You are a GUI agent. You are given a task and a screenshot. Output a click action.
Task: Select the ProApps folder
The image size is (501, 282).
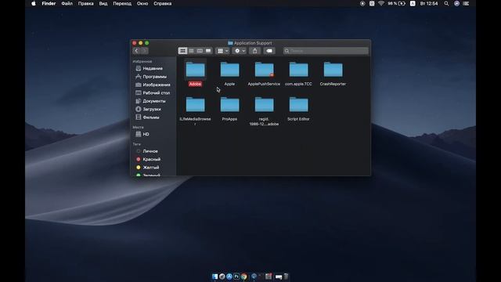(229, 109)
